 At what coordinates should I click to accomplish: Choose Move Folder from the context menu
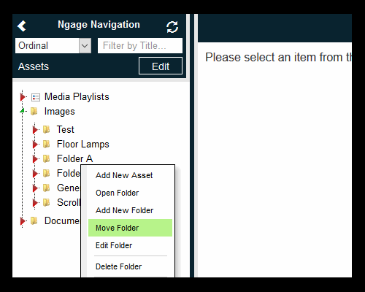pos(130,228)
